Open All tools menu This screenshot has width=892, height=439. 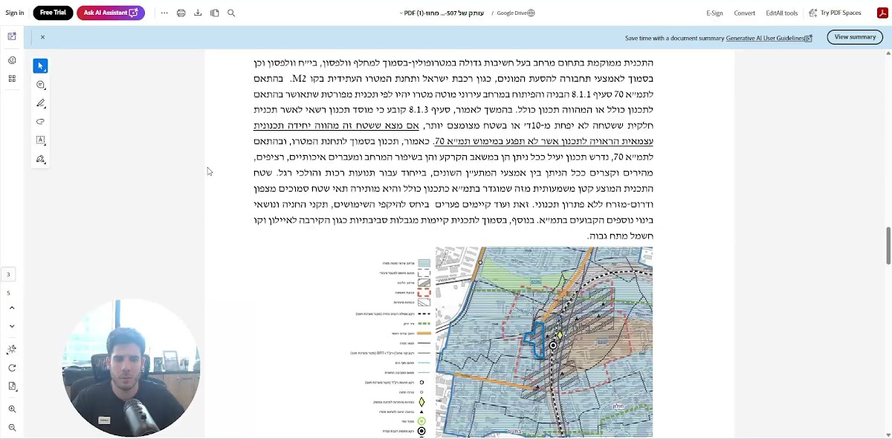pos(787,13)
